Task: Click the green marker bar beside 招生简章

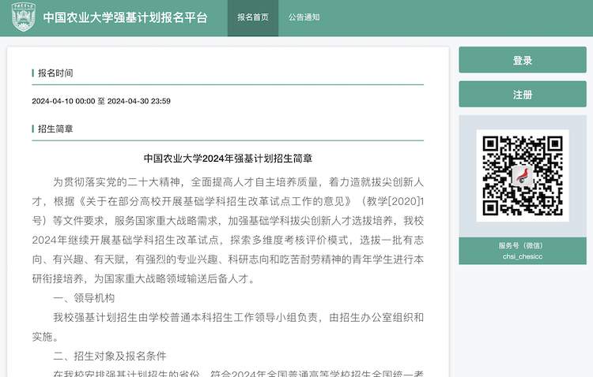Action: tap(33, 129)
